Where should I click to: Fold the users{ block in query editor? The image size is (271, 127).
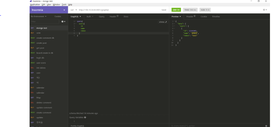[76, 24]
